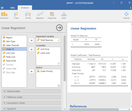This screenshot has width=132, height=111.
Task: Maximize the jamovi window
Action: 121,3
